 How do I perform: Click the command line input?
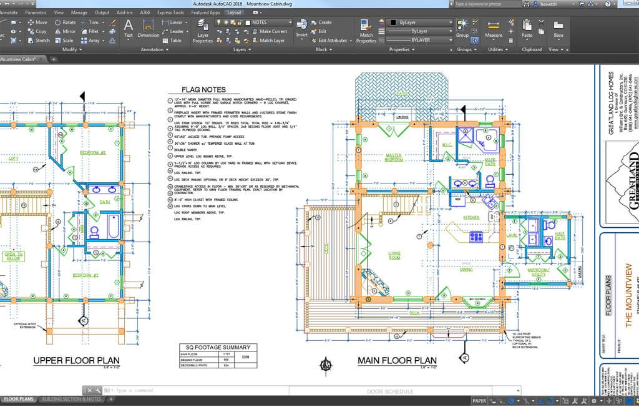click(x=301, y=390)
